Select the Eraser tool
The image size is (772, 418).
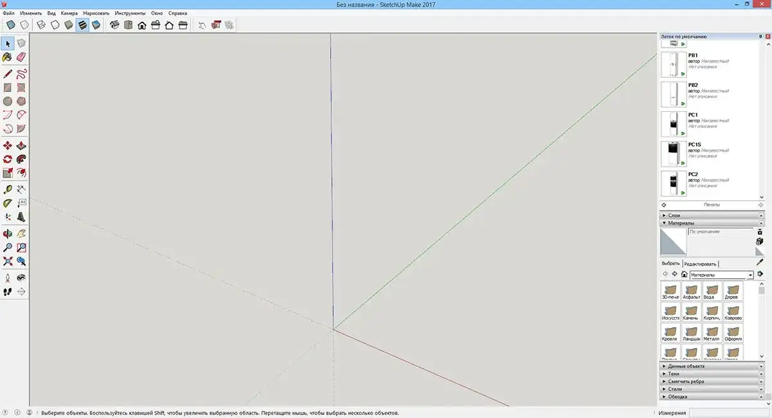[21, 57]
